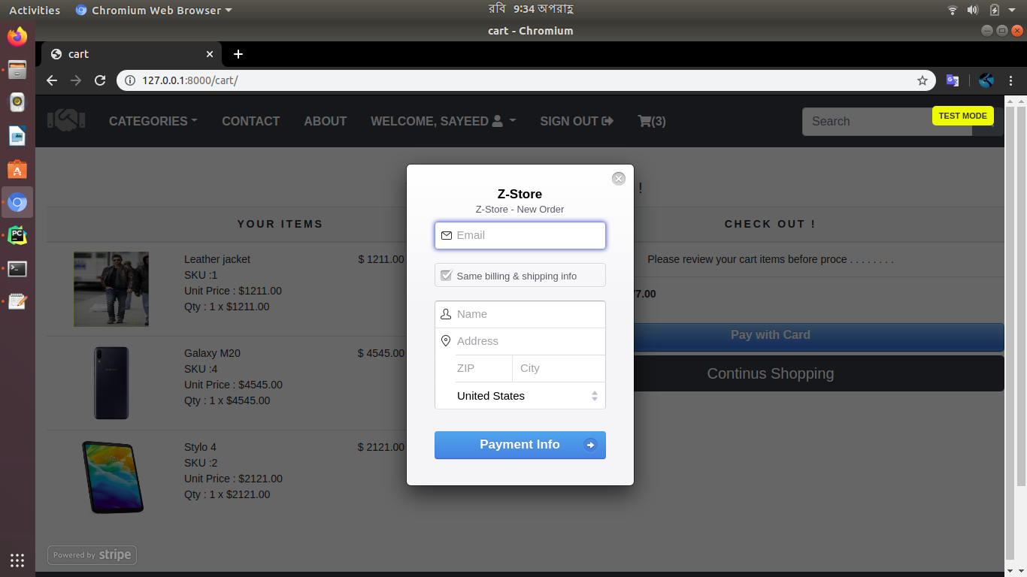Viewport: 1027px width, 577px height.
Task: Open the Chromium Web Browser app menu
Action: [x=154, y=10]
